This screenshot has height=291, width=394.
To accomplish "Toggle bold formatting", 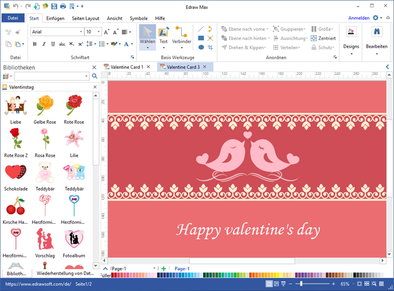I will tap(34, 44).
